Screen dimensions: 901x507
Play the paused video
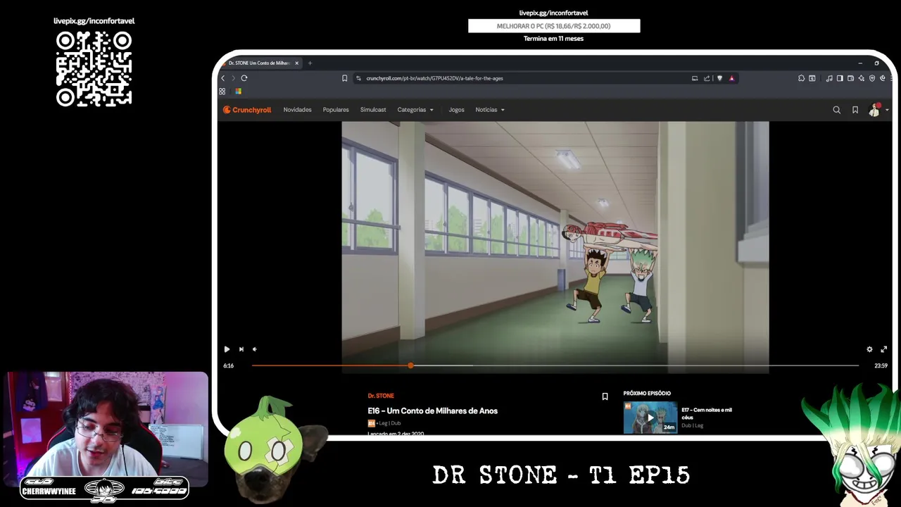227,349
